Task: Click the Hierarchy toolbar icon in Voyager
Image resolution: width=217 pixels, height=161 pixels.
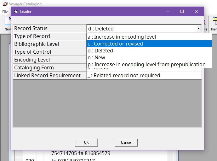Action: tap(214, 24)
